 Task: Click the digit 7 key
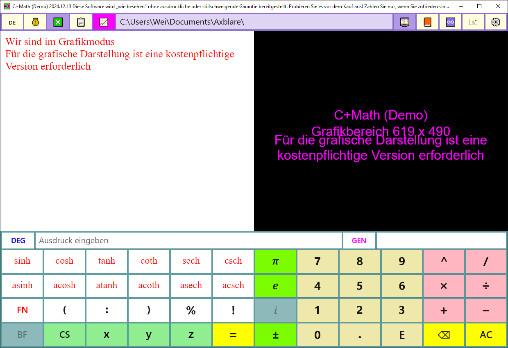[x=317, y=261]
